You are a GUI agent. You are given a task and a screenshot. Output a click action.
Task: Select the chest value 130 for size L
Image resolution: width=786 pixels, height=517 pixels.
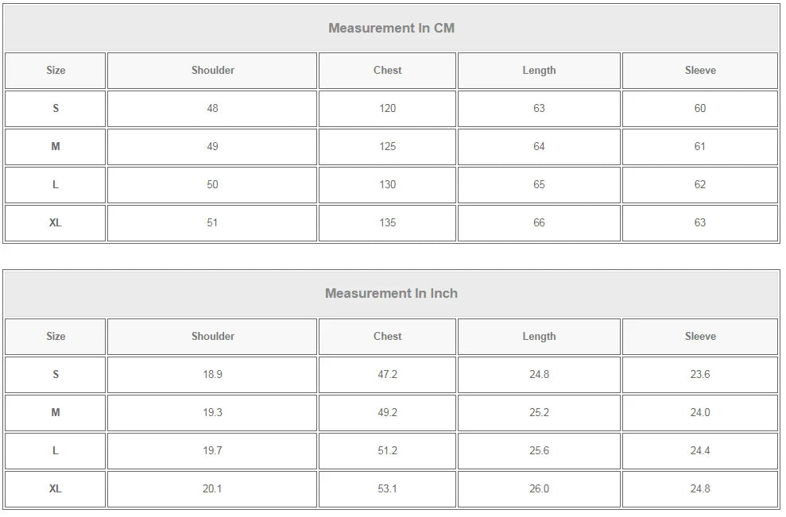pos(387,184)
